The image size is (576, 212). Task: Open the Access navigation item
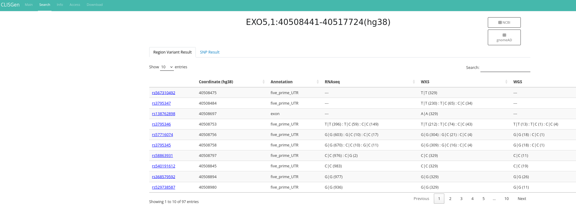click(75, 5)
